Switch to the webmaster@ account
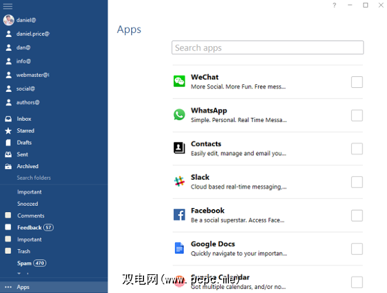The height and width of the screenshot is (293, 387). click(33, 75)
